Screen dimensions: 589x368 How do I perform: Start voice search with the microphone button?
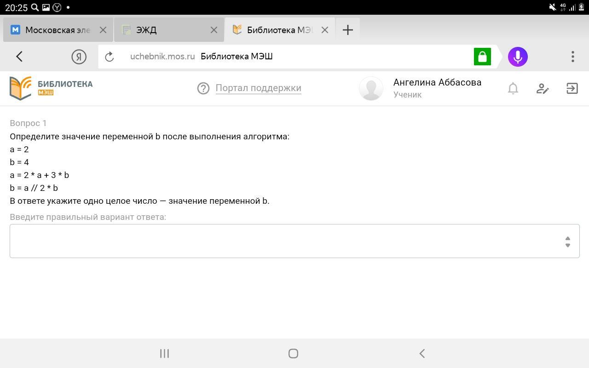pos(518,57)
